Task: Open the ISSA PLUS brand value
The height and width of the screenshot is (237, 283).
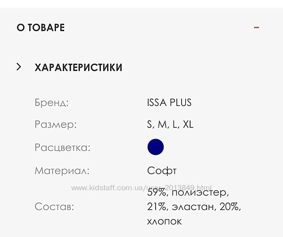Action: click(169, 103)
